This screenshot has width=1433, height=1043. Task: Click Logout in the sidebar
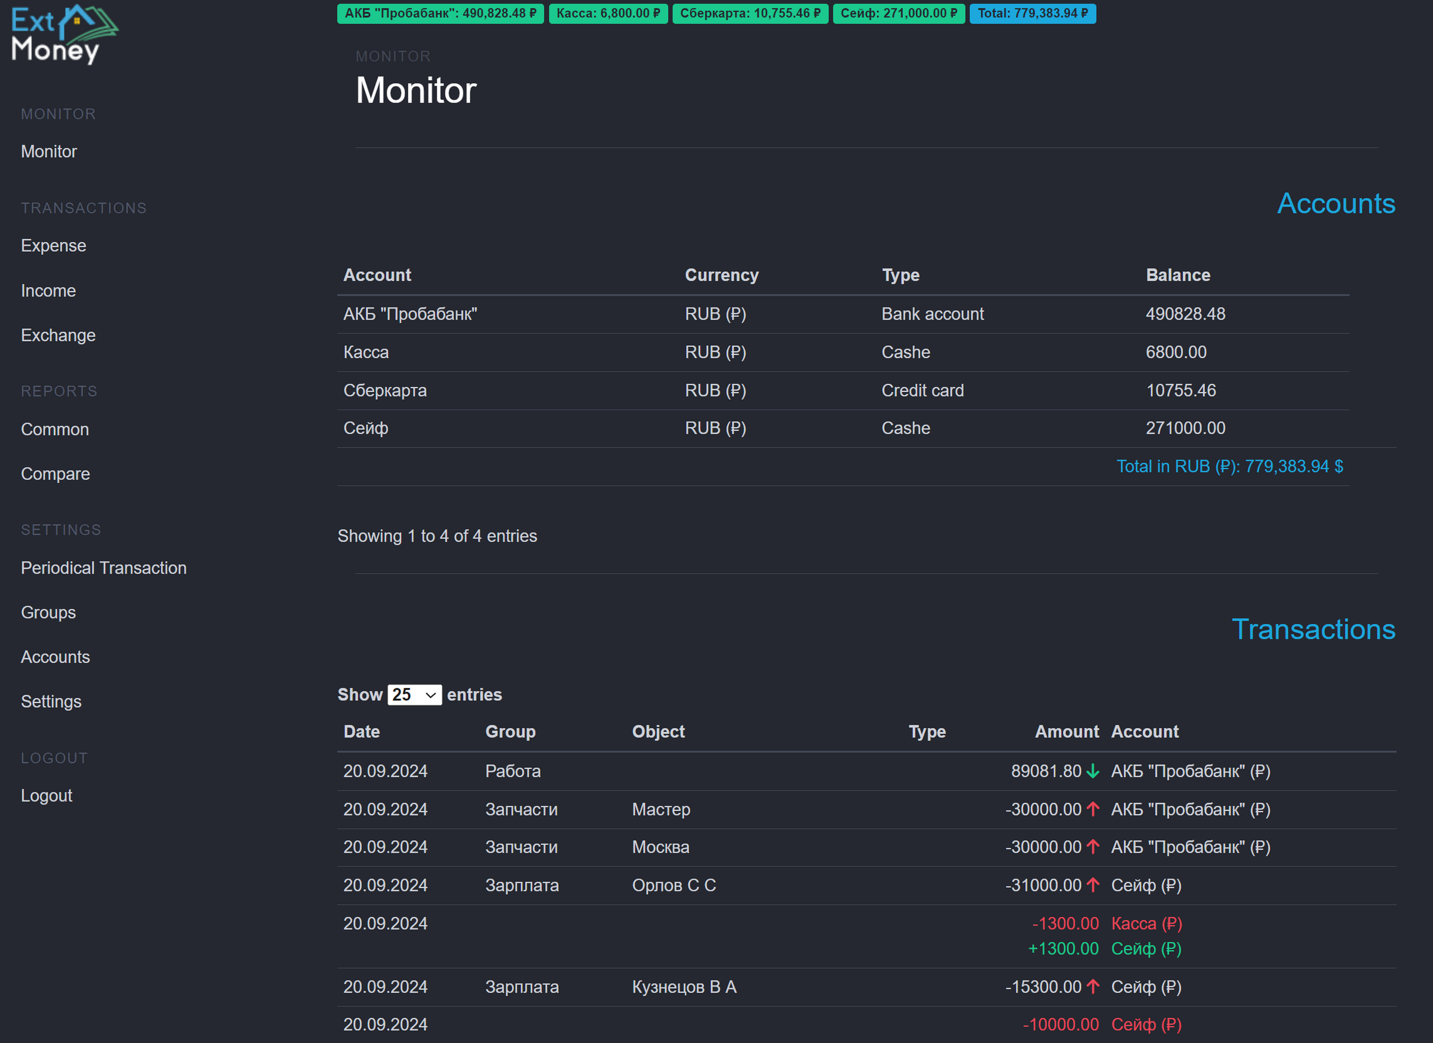pos(46,795)
